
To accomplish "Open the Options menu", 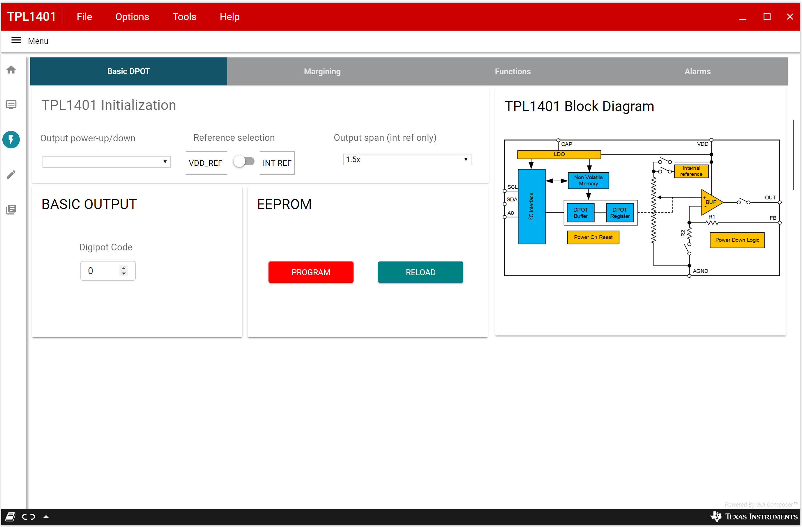I will tap(132, 17).
